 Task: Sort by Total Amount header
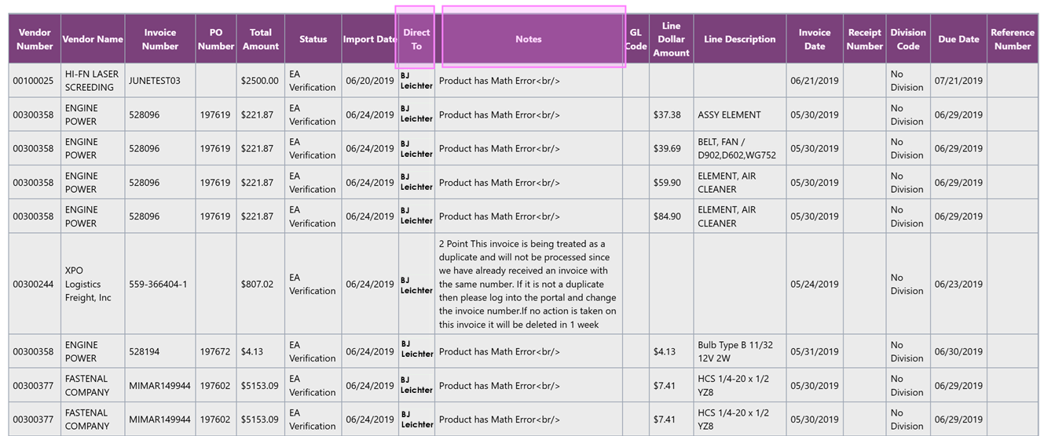(x=260, y=39)
